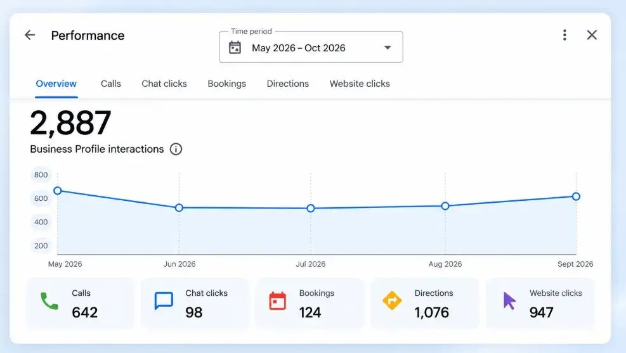Click the calendar icon in Time period
The image size is (626, 353).
pyautogui.click(x=235, y=48)
